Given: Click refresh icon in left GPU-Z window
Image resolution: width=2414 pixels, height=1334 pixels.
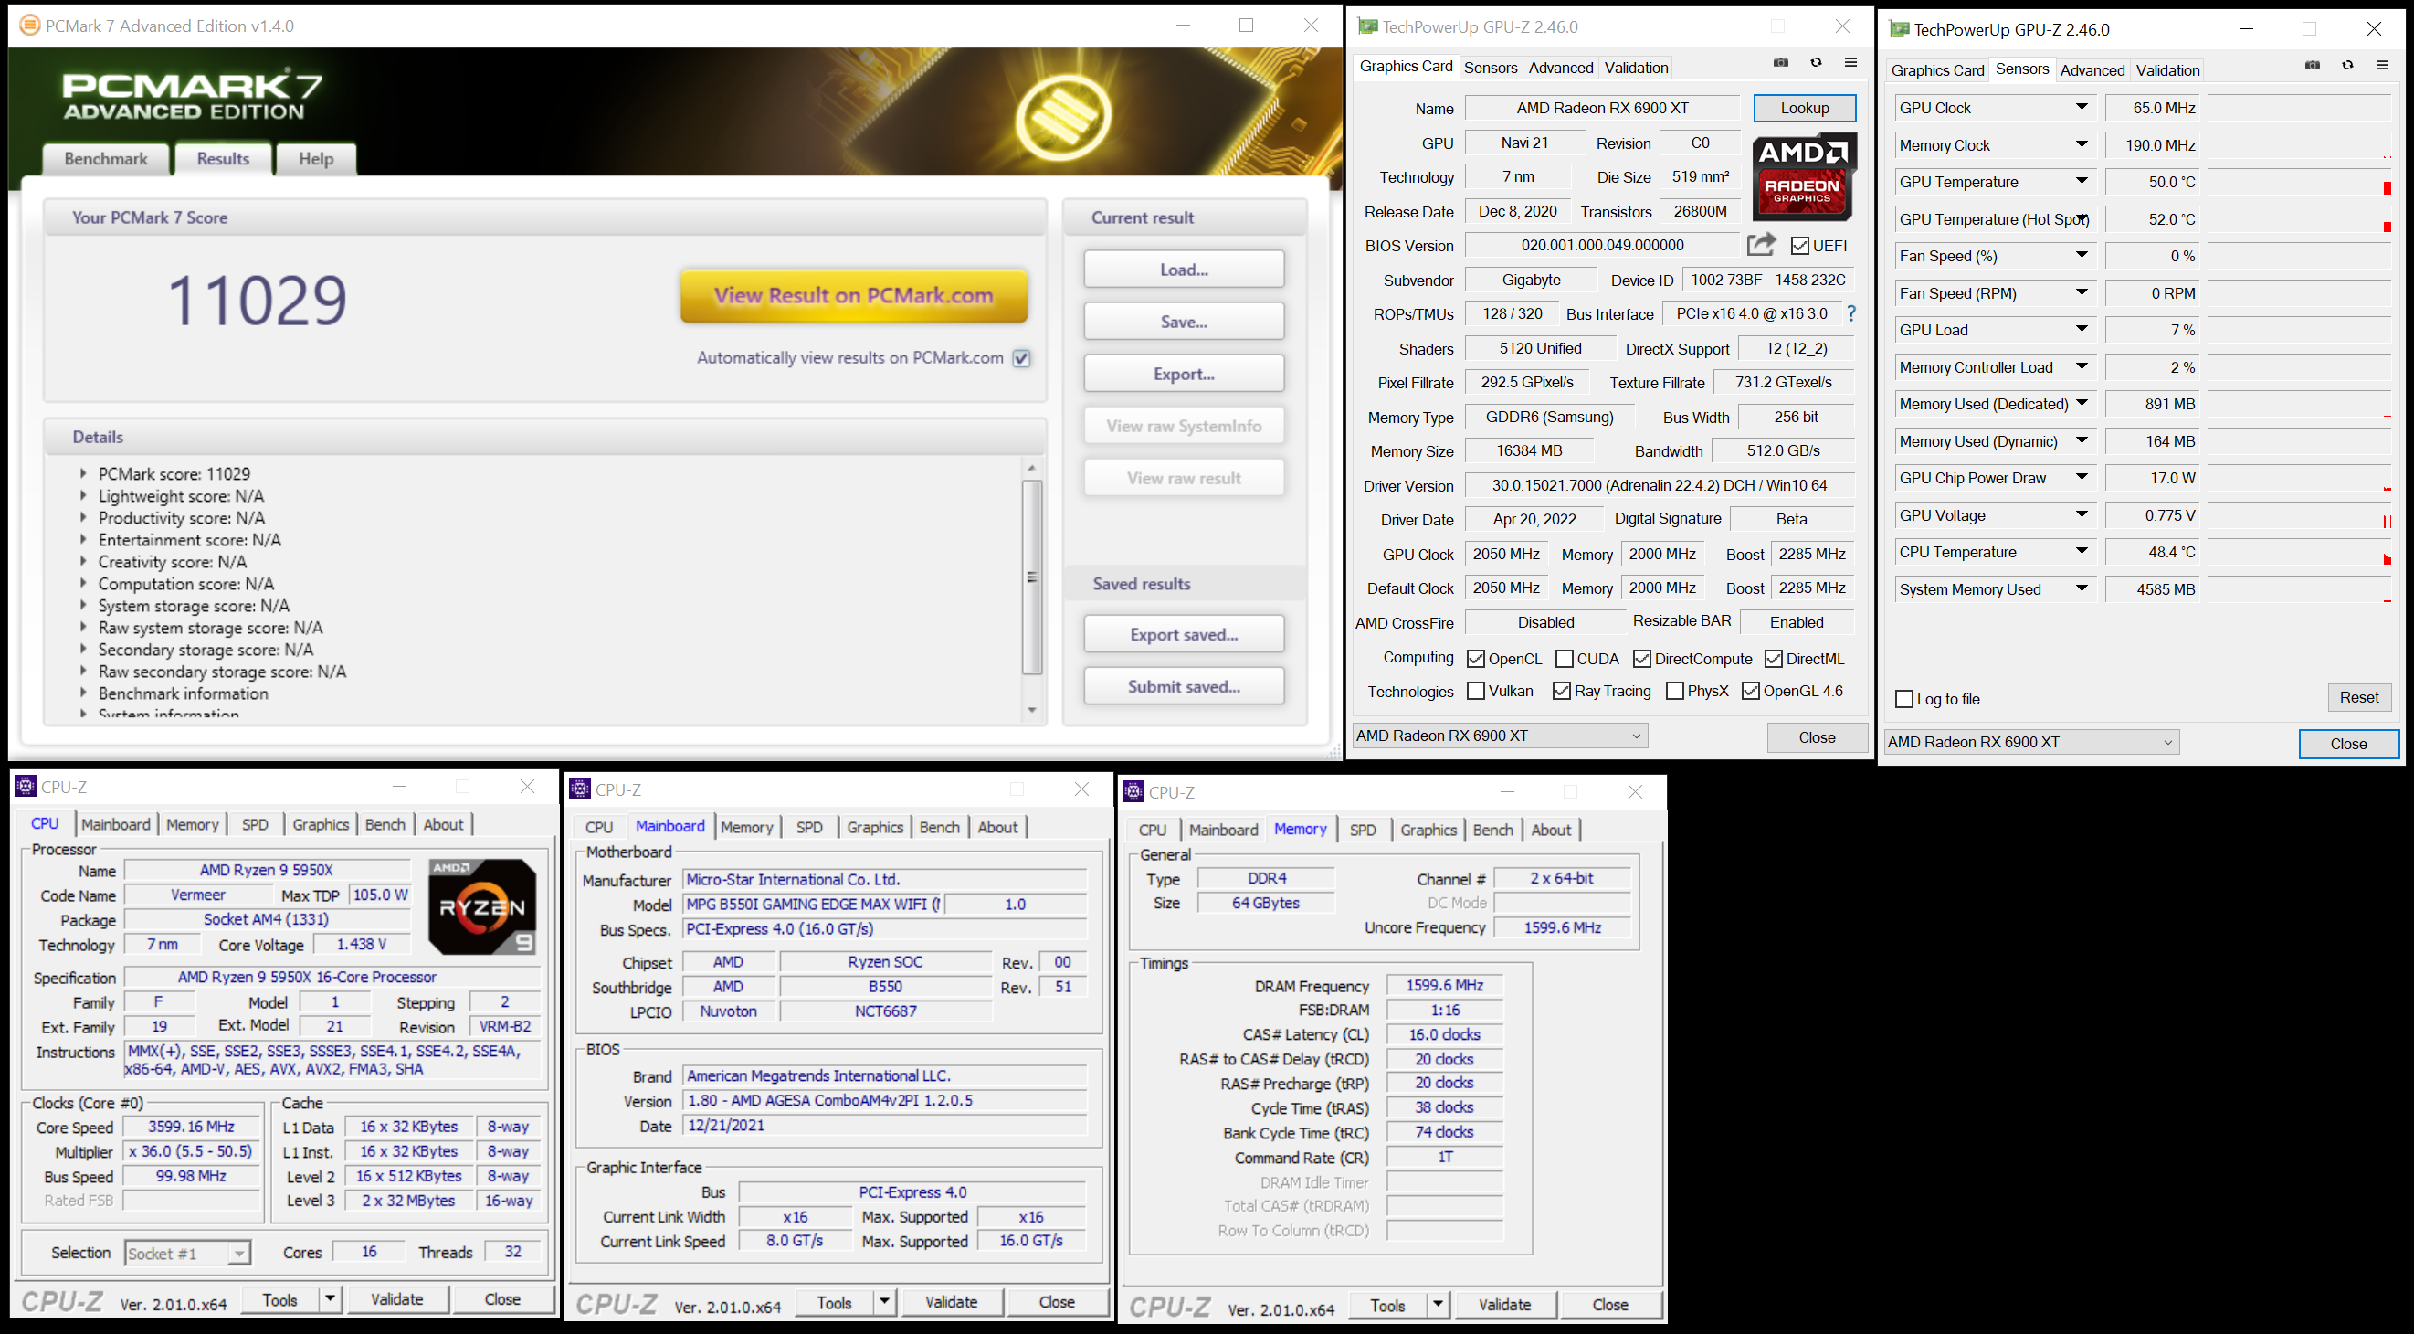Looking at the screenshot, I should click(1816, 63).
